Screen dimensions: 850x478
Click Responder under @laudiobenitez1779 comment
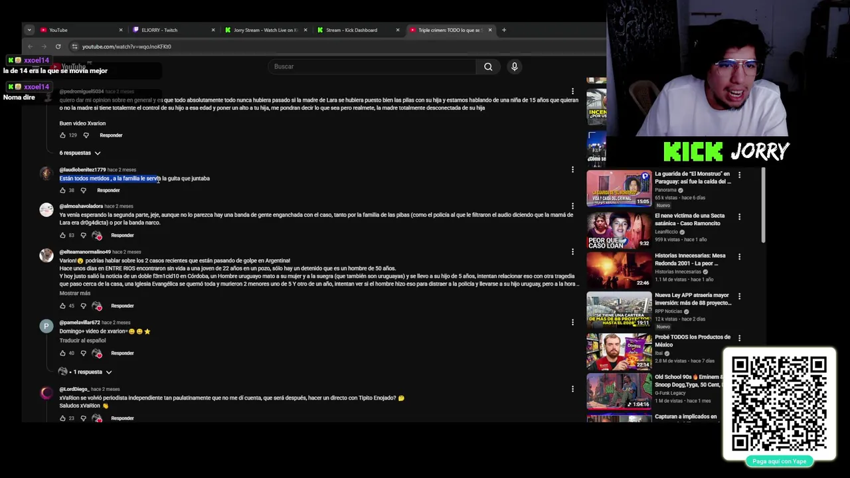point(108,191)
